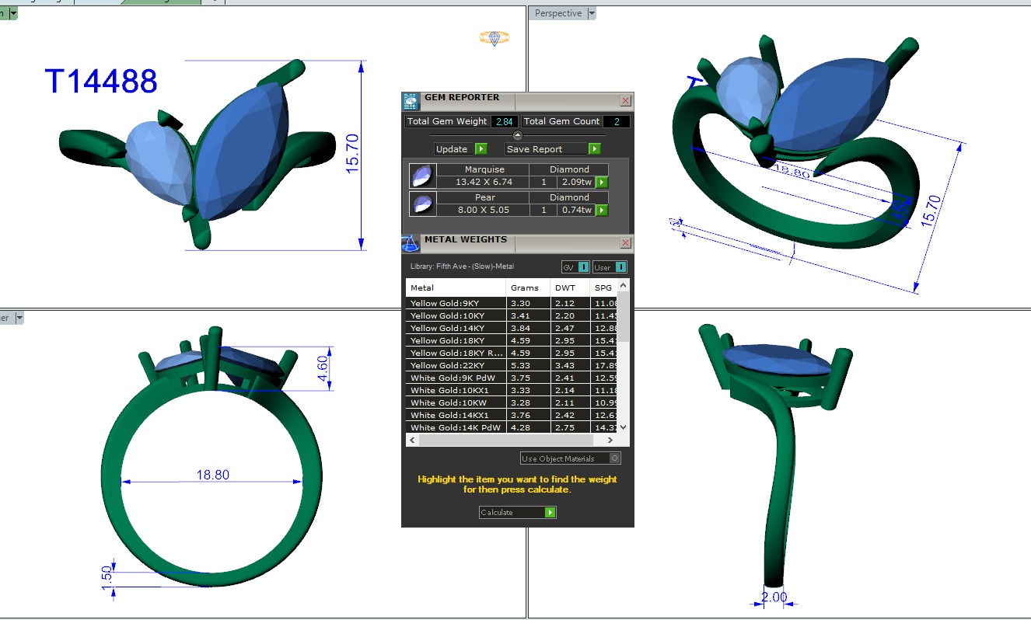Viewport: 1031px width, 620px height.
Task: Click the Marquise gem thumbnail icon
Action: 421,176
